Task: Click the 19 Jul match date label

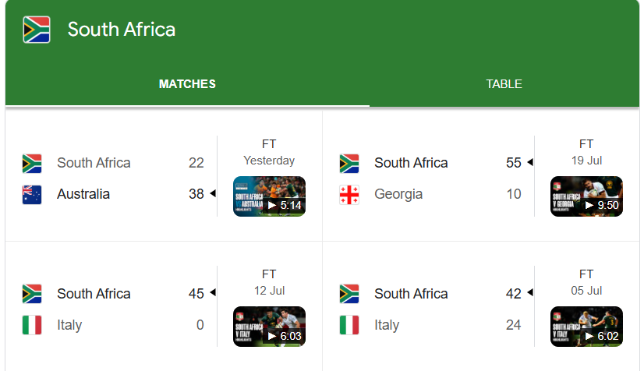Action: (586, 161)
